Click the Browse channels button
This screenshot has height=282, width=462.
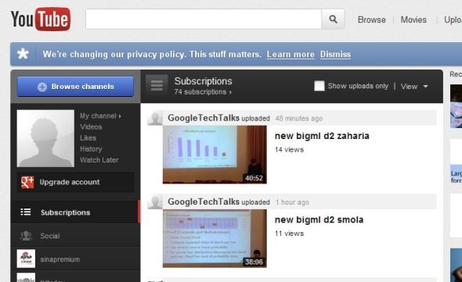(75, 87)
